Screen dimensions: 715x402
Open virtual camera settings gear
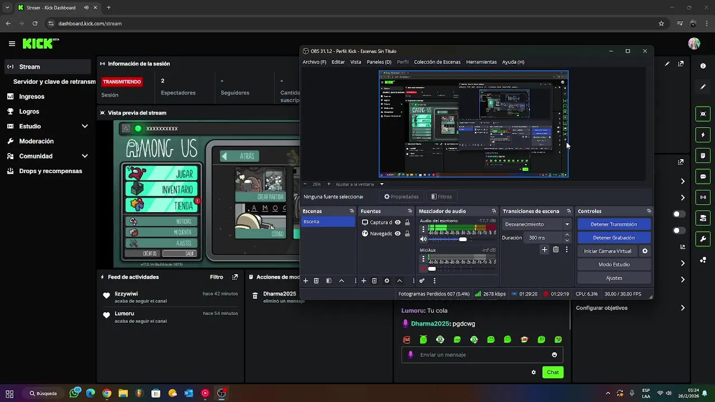click(x=645, y=251)
